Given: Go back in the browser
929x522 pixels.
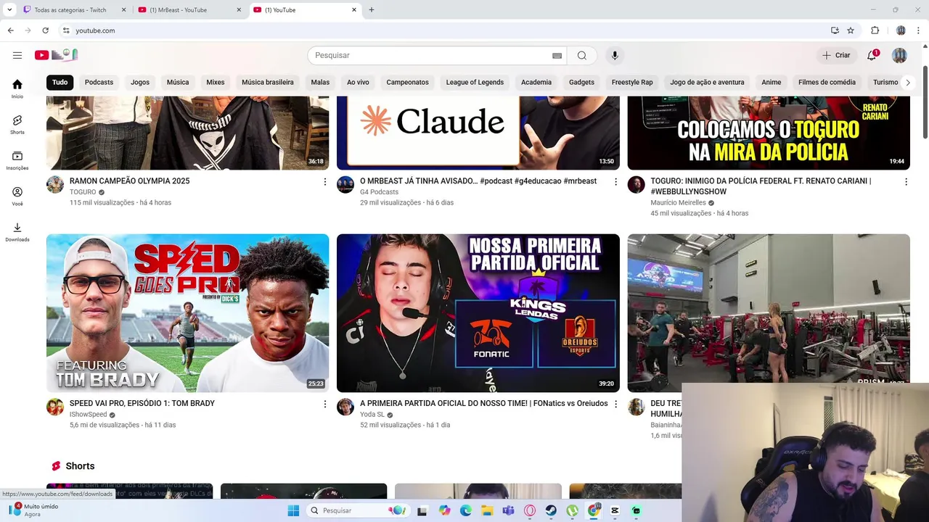Looking at the screenshot, I should [x=10, y=30].
